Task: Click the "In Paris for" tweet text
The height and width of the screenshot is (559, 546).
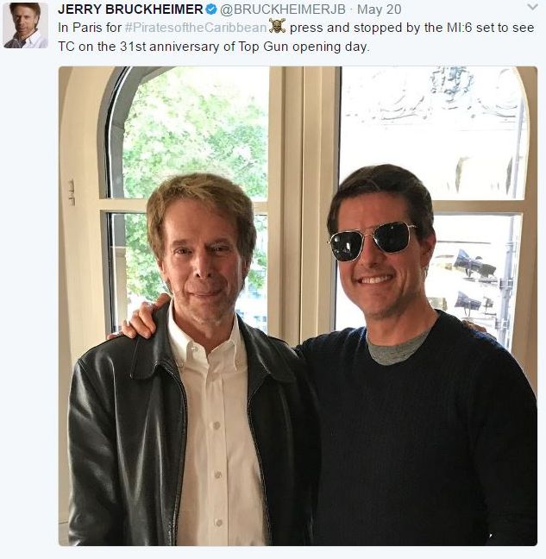Action: [90, 28]
